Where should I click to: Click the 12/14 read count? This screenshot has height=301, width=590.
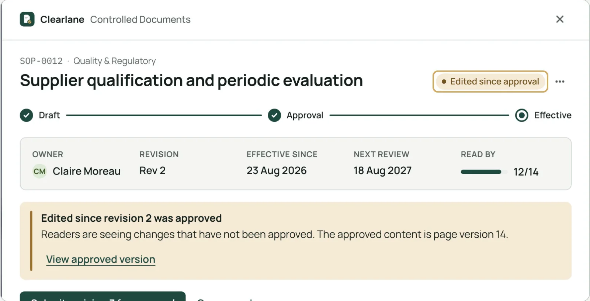(x=526, y=172)
